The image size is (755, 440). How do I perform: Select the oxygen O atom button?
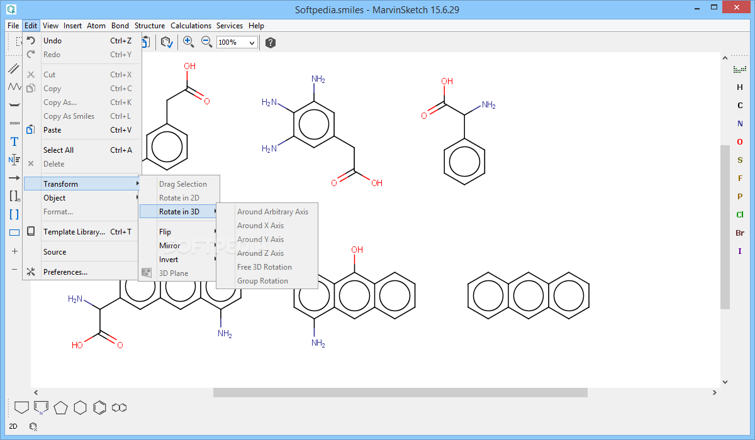pyautogui.click(x=740, y=142)
